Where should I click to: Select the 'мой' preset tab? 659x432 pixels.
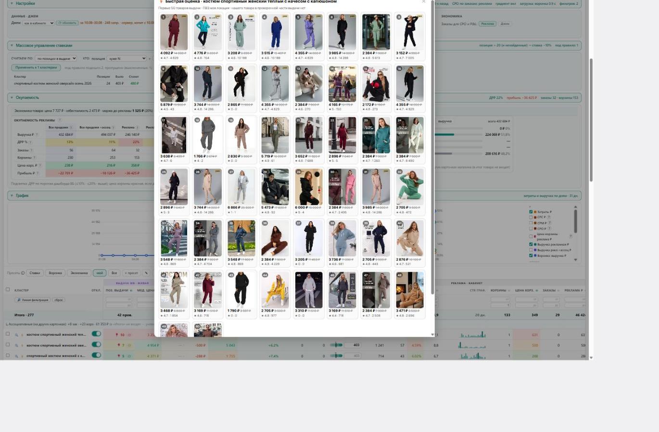tap(100, 273)
